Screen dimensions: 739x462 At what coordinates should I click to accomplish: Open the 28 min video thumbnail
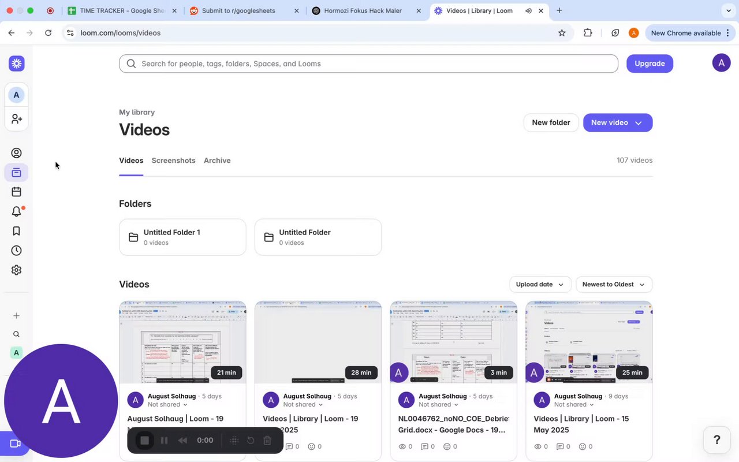(x=318, y=341)
